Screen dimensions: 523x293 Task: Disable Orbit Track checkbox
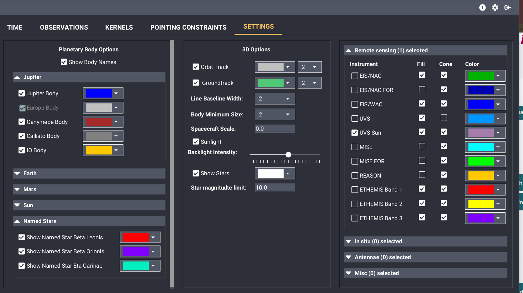[x=196, y=67]
